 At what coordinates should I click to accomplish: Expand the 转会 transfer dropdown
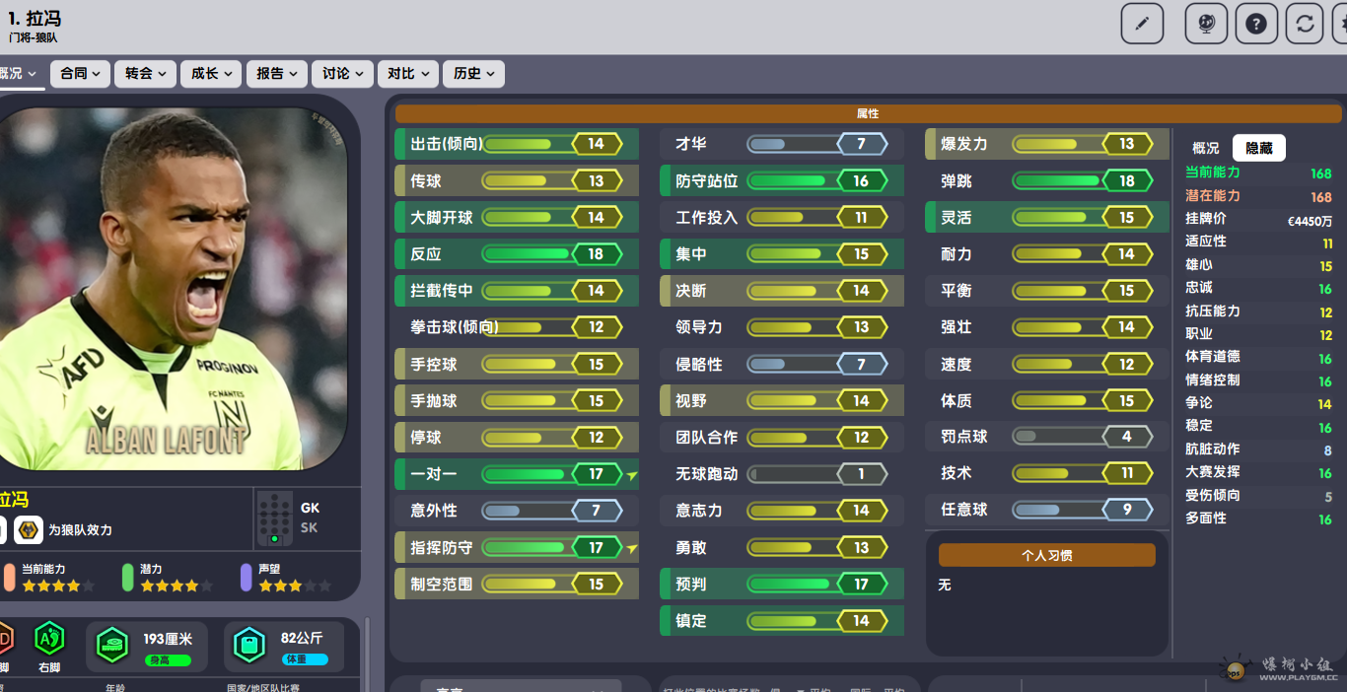pos(145,74)
